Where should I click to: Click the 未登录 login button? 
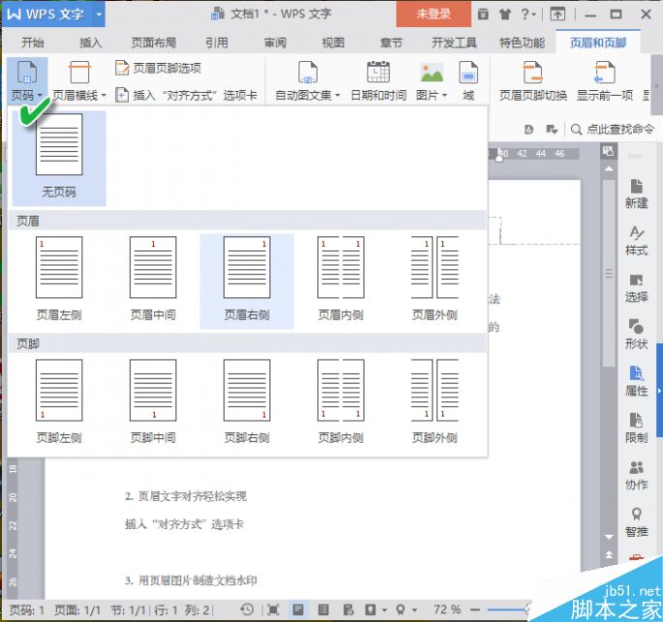point(434,14)
